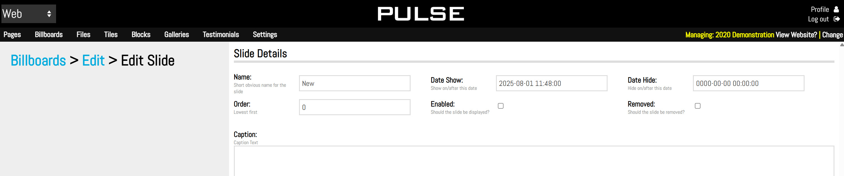Click the Edit breadcrumb link
The width and height of the screenshot is (844, 176).
point(93,61)
